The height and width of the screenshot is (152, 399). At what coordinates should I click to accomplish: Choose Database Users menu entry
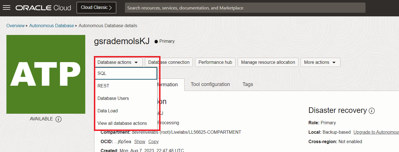click(126, 98)
